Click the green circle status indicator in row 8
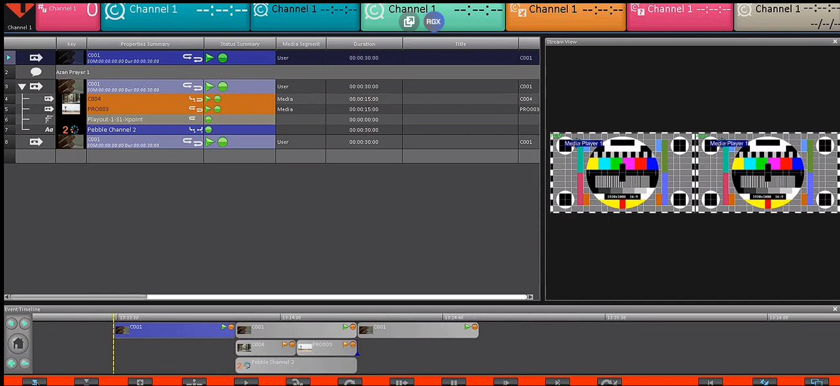 (x=223, y=141)
